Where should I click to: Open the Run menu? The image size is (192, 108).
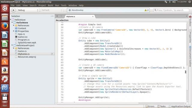pos(57,5)
